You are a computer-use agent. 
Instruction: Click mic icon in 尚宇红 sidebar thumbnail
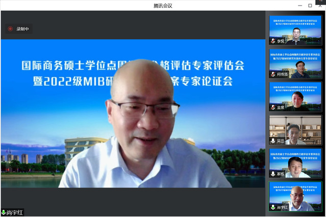(x=273, y=207)
